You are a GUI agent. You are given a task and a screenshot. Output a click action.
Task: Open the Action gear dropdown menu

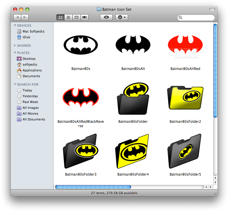click(122, 17)
